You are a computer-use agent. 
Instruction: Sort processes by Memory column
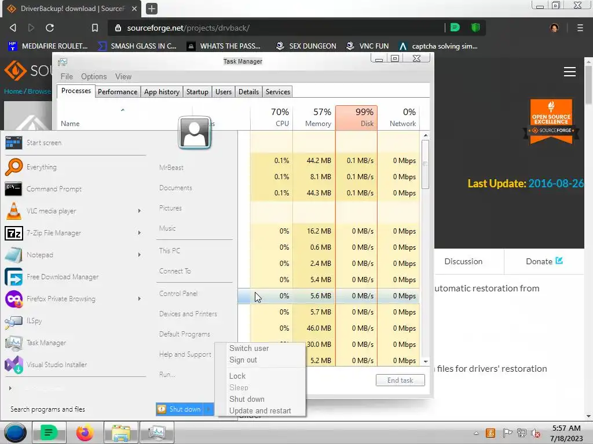coord(314,117)
